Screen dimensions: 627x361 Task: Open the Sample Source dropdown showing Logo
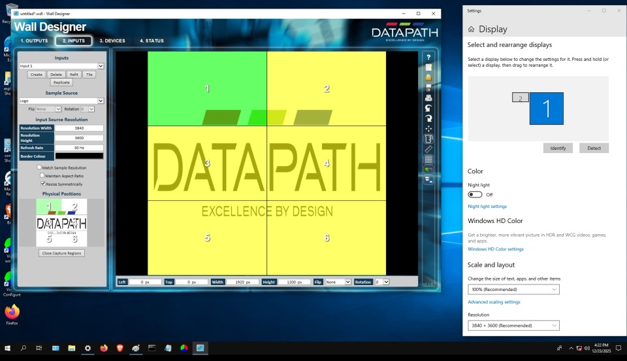click(61, 101)
